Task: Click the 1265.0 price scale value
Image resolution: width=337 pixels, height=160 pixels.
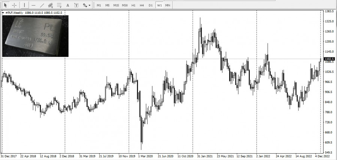Action: click(x=329, y=31)
